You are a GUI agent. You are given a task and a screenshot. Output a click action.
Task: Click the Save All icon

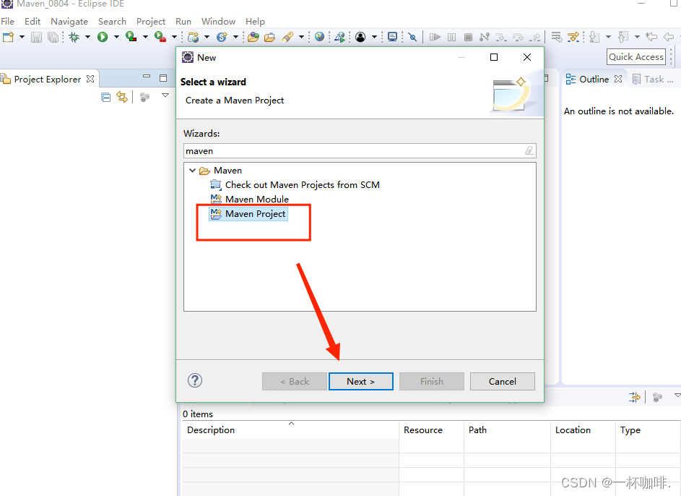click(53, 37)
